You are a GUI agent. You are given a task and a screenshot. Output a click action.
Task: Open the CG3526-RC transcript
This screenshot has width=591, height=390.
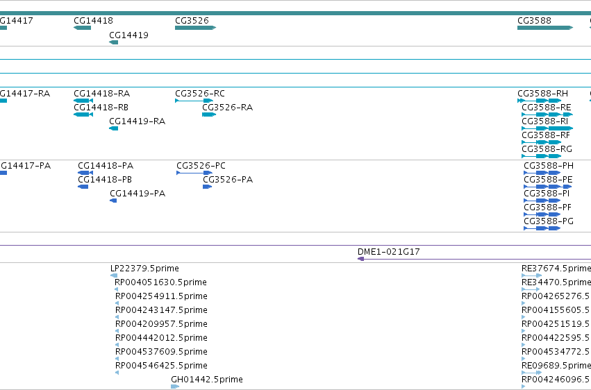click(x=194, y=101)
